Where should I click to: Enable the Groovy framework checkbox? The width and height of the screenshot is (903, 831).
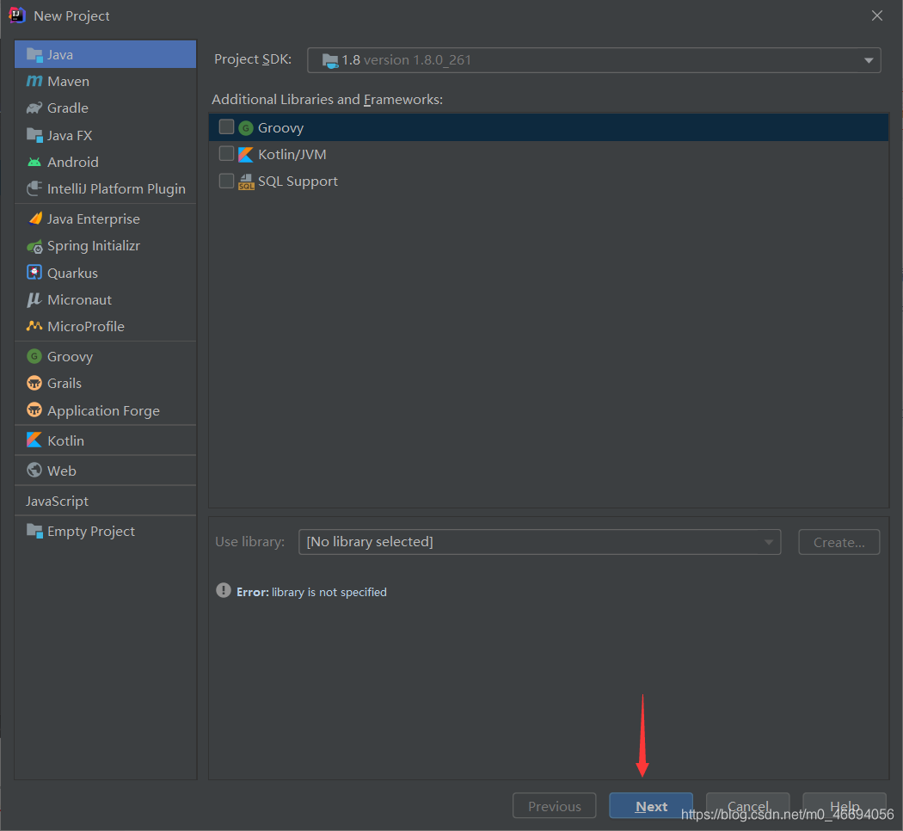[x=226, y=126]
